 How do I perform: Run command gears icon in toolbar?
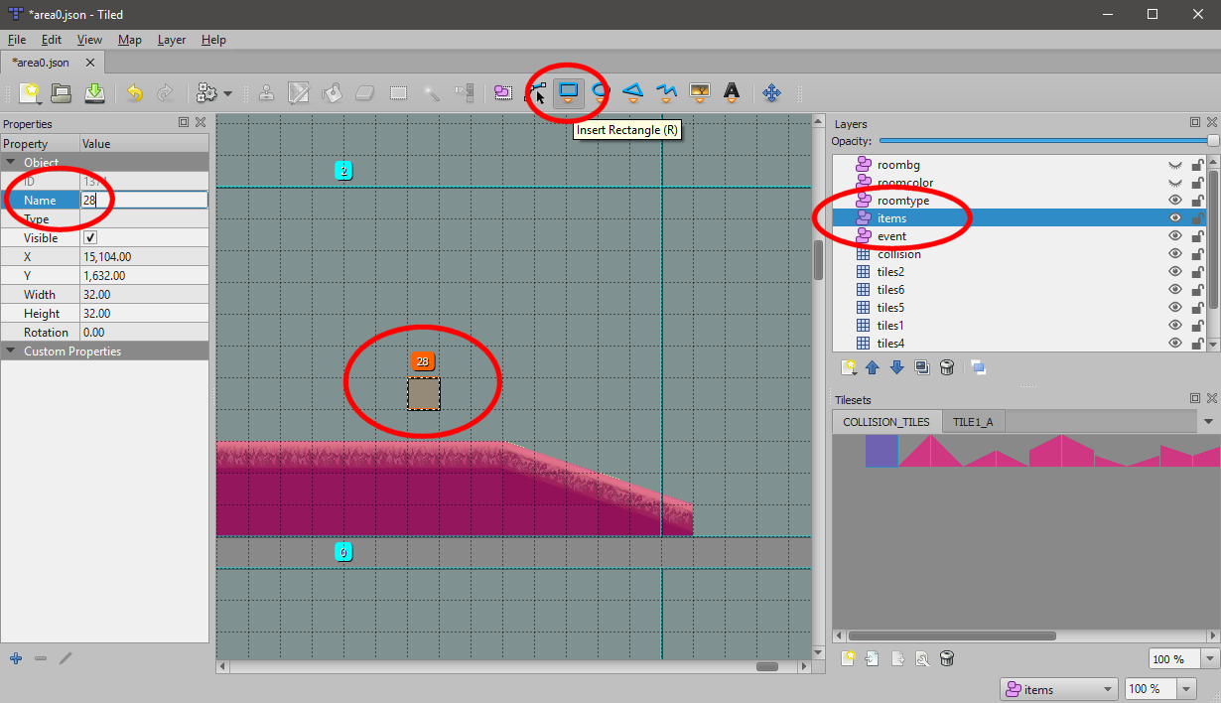207,92
